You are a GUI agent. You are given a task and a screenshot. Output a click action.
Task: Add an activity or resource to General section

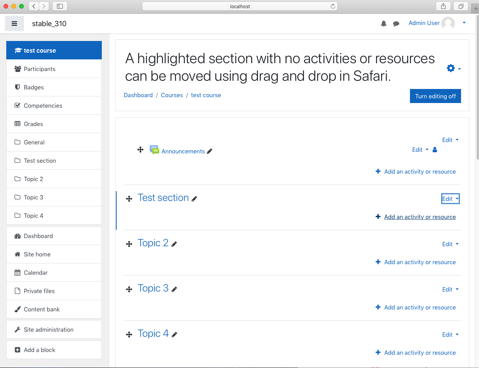coord(416,172)
